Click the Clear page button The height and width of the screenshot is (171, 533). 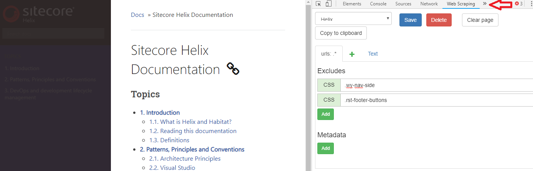[x=480, y=20]
